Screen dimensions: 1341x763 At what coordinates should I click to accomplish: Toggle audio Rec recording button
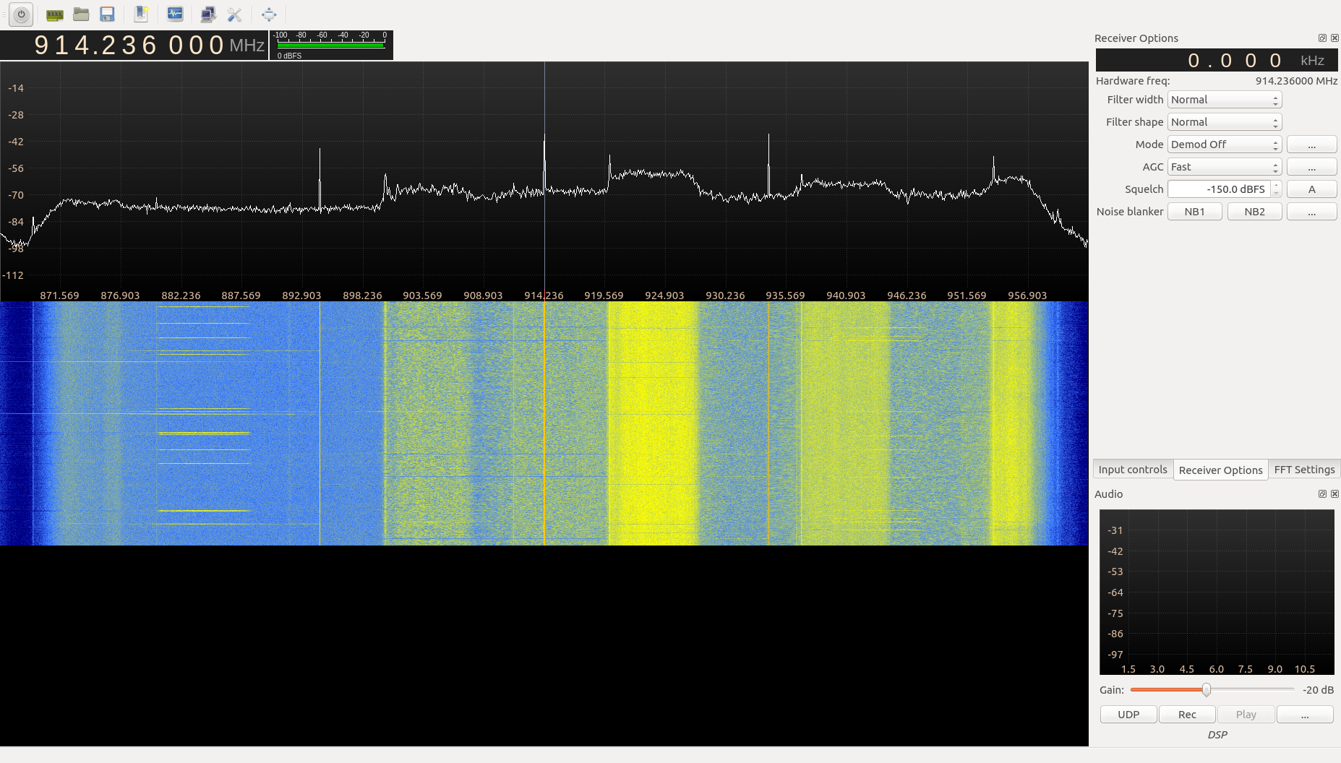click(1187, 715)
